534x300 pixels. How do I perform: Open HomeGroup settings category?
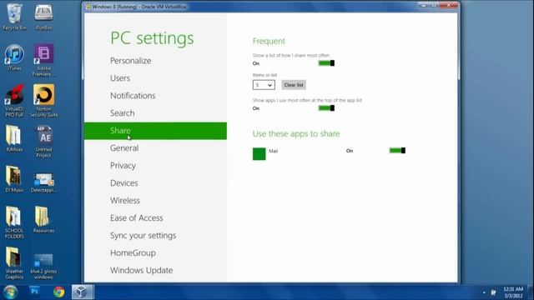coord(133,253)
